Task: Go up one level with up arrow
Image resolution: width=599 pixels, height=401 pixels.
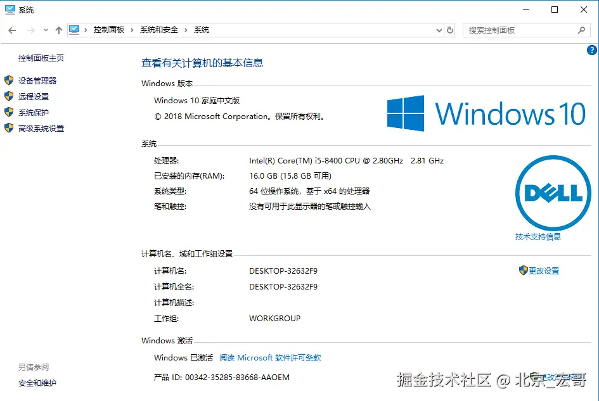Action: click(59, 30)
